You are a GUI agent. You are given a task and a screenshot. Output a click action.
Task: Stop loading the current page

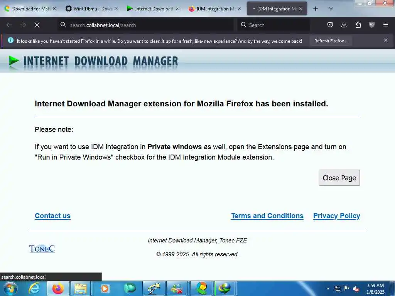click(x=37, y=25)
